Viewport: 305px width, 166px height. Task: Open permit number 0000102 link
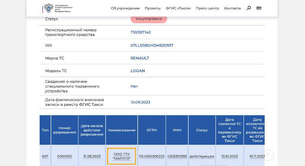(64, 157)
